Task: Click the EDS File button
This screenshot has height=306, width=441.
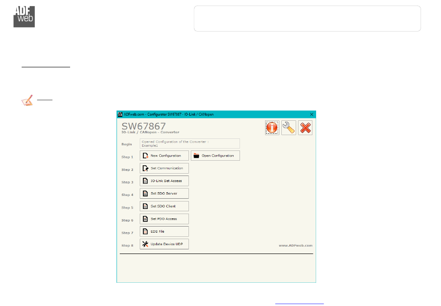Action: [x=164, y=231]
